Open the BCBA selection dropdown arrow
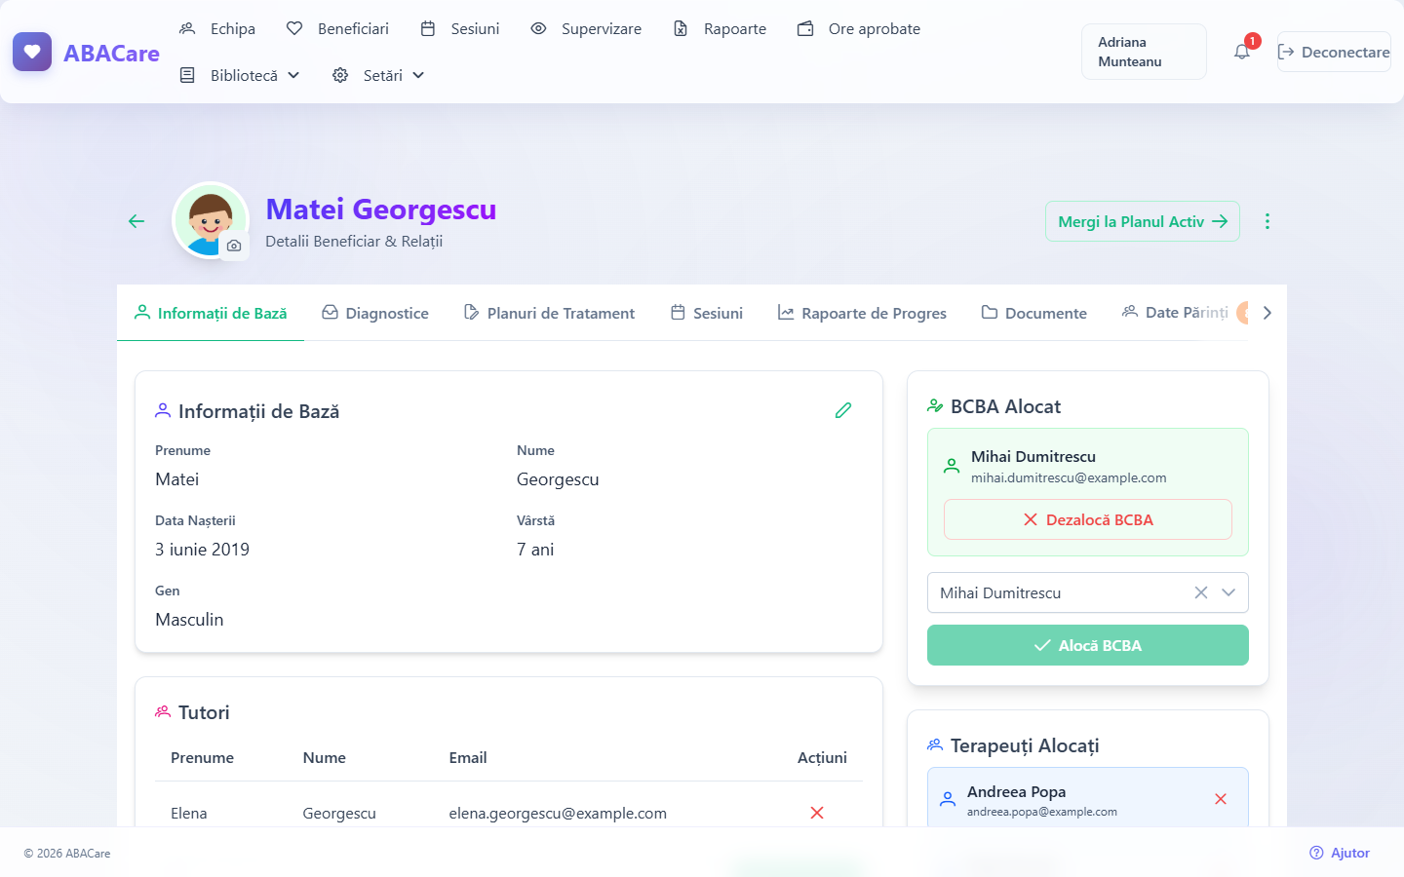This screenshot has width=1404, height=877. tap(1228, 592)
